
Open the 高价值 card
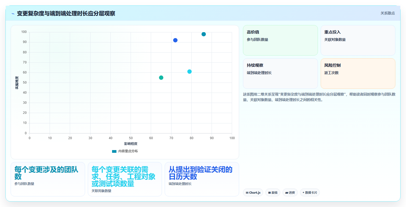click(x=280, y=40)
